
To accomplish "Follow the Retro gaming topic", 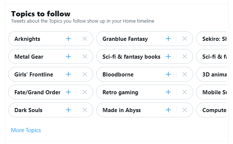I will [168, 92].
